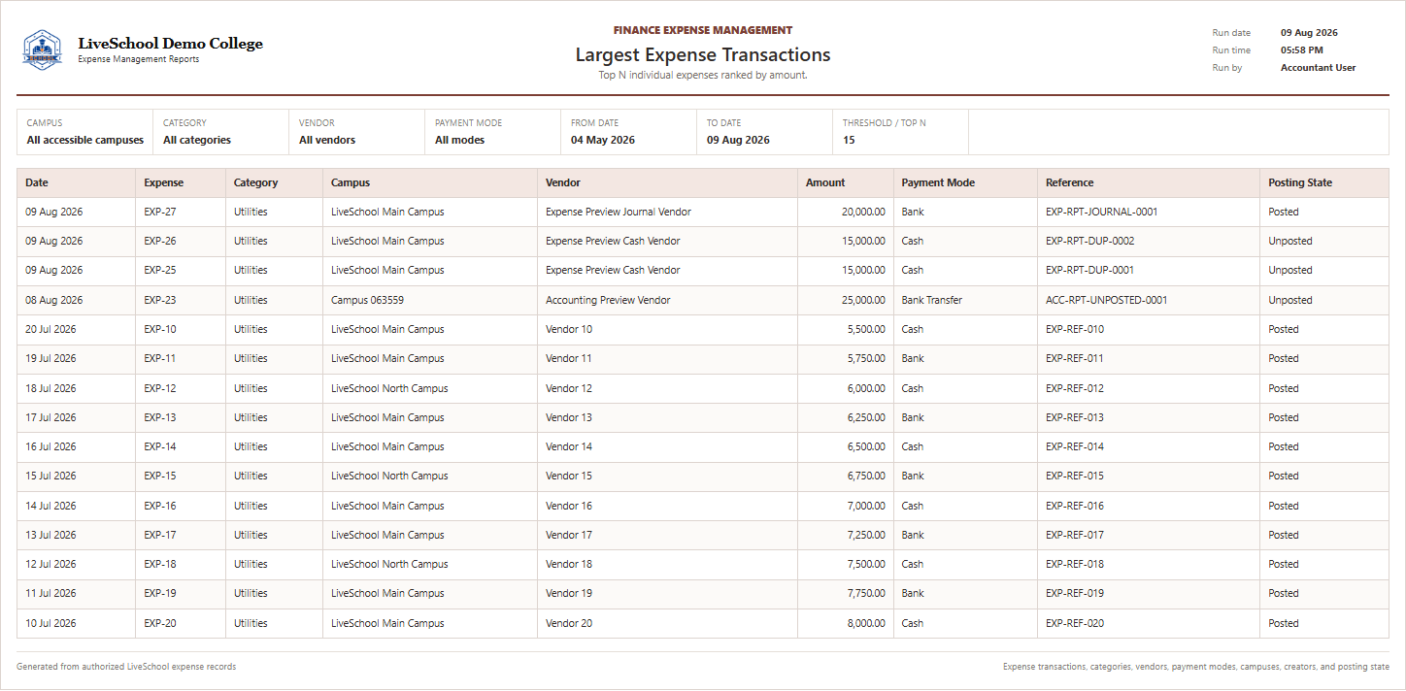Click the LiveSchool Demo College title
This screenshot has height=691, width=1406.
170,44
